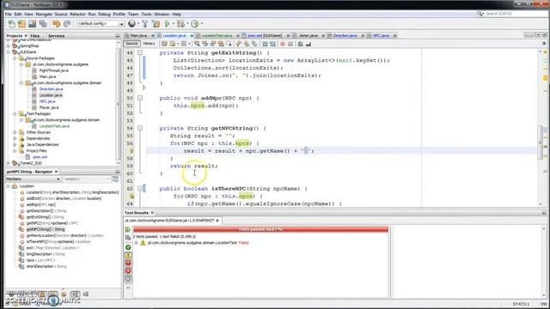Screen dimensions: 550x309
Task: Click the Stop Macro Recording icon in editor toolbar
Action: [x=290, y=44]
